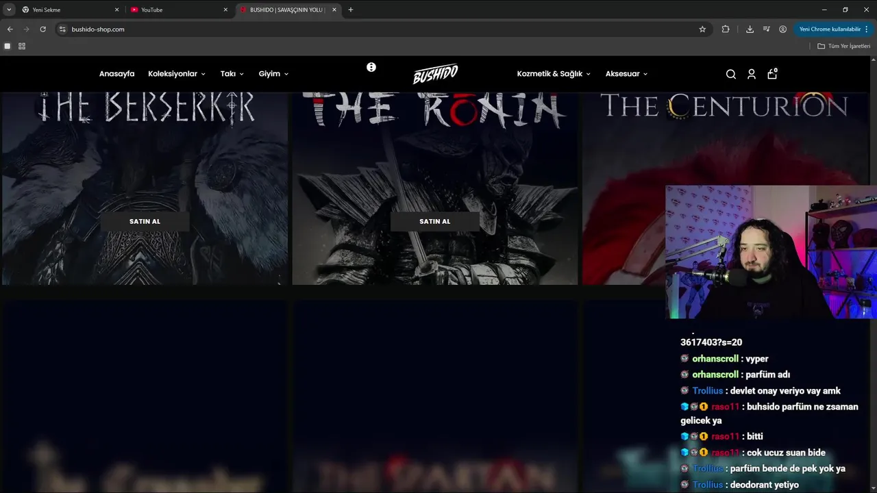Open a new tab with plus button

coord(351,10)
